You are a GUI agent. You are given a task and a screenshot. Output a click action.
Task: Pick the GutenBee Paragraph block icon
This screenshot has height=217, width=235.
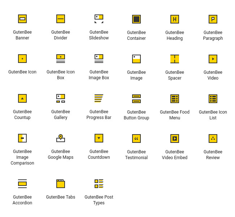coord(213,19)
